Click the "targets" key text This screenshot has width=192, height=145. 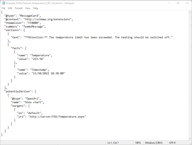point(19,106)
